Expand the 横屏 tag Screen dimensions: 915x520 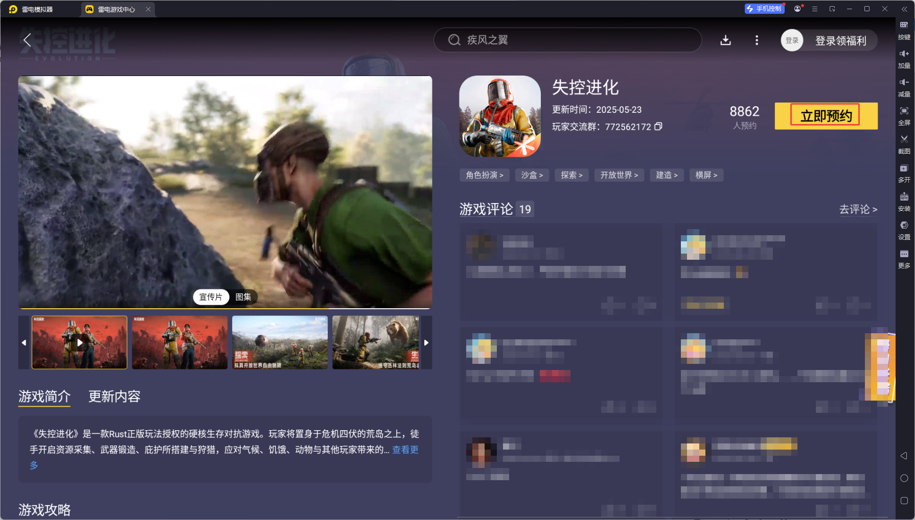(706, 175)
